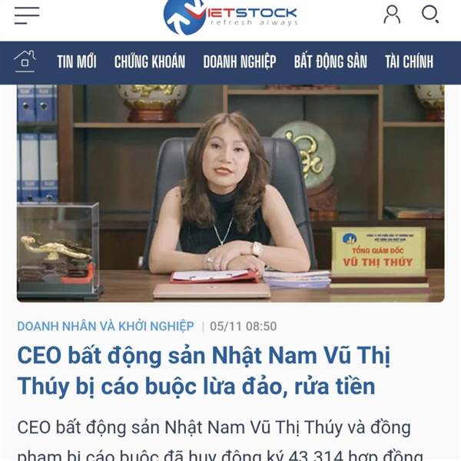This screenshot has width=461, height=461.
Task: Open the Tài Chính menu item
Action: 409,61
